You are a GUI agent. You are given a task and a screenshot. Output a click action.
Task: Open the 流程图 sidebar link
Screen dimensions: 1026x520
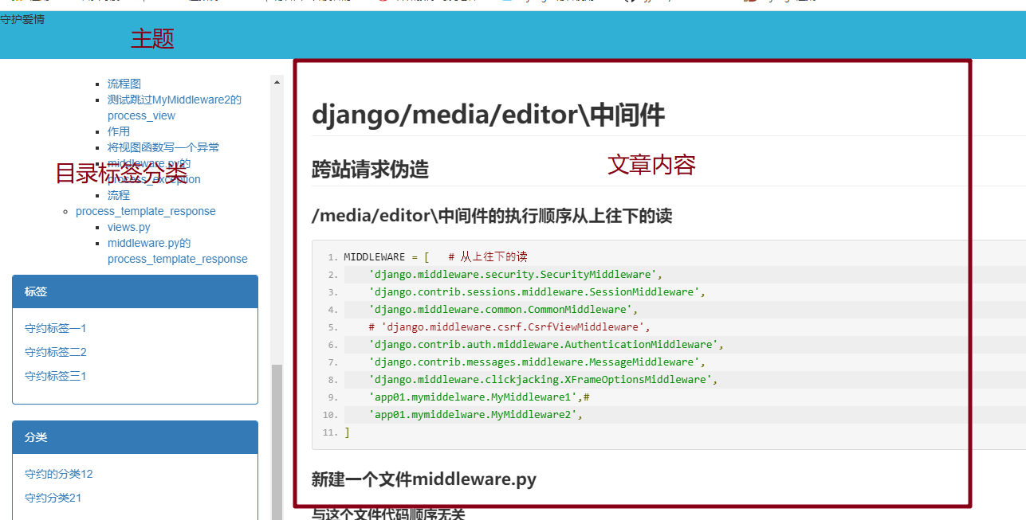[124, 84]
